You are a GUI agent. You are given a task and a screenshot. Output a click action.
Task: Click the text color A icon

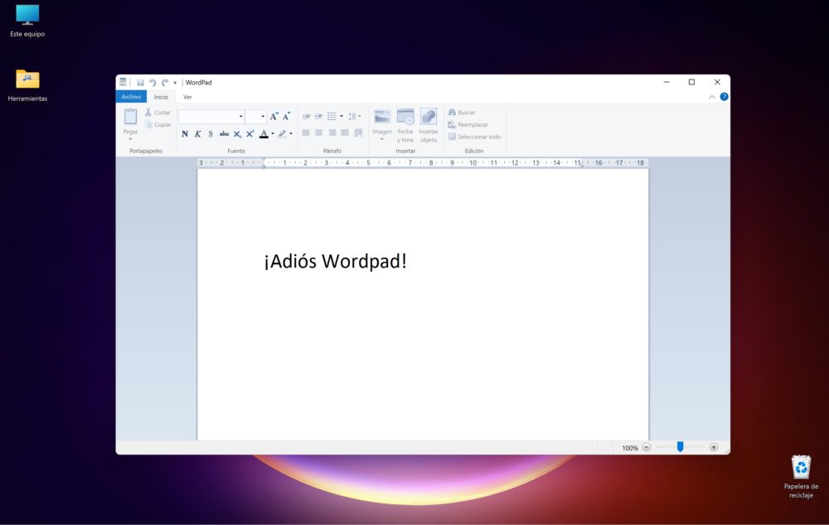point(264,133)
